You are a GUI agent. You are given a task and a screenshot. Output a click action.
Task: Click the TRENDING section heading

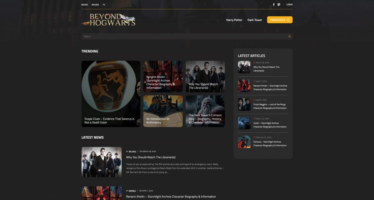pyautogui.click(x=90, y=51)
